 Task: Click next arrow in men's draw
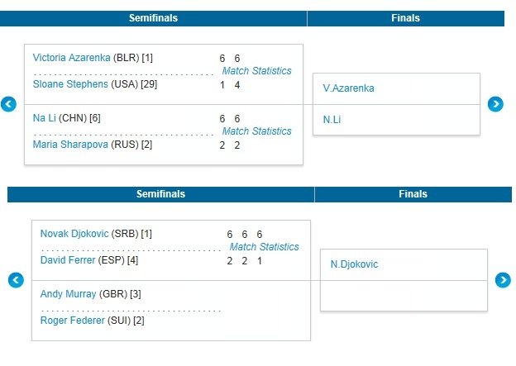coord(503,280)
